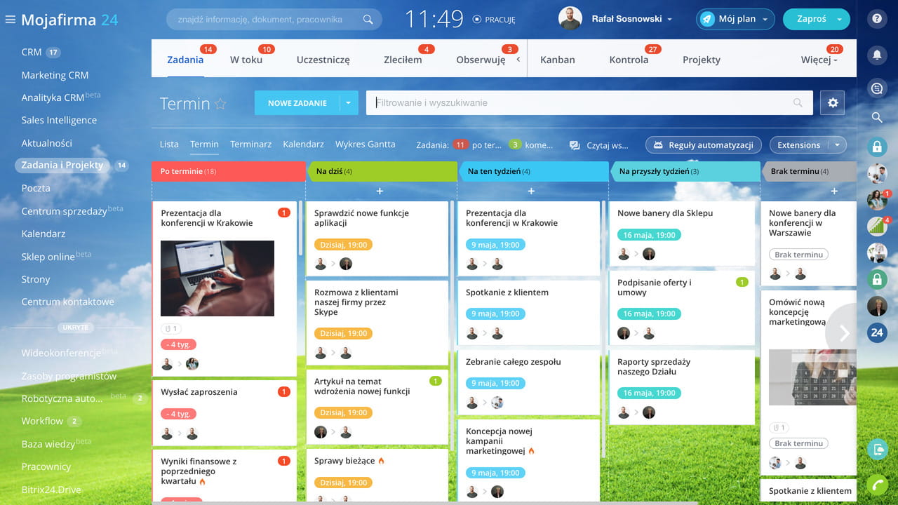
Task: Open the hamburger menu next to Mojafirma
Action: coord(10,20)
